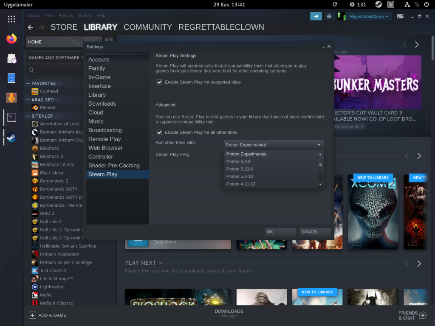Click the library search magnifier icon
The image size is (435, 326).
[x=31, y=70]
